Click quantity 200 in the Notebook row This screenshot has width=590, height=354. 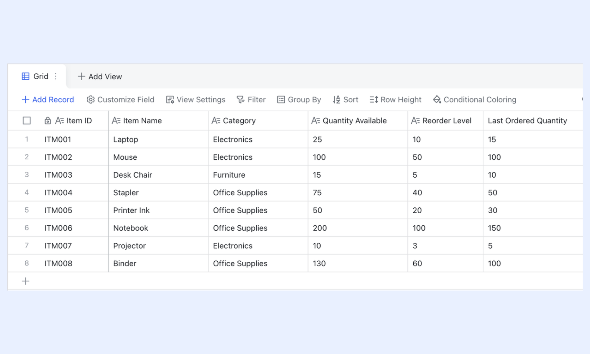coord(358,228)
